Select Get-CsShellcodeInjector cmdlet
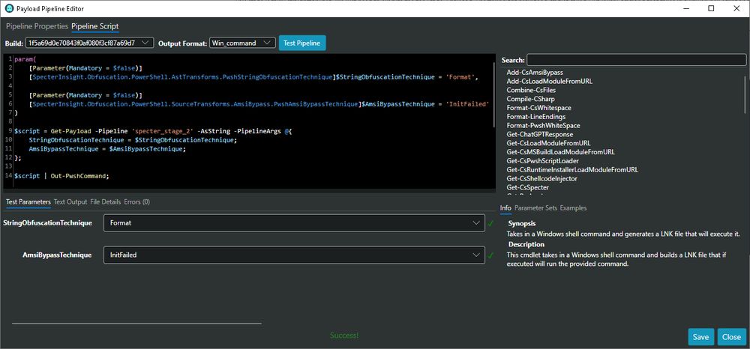 tap(542, 178)
